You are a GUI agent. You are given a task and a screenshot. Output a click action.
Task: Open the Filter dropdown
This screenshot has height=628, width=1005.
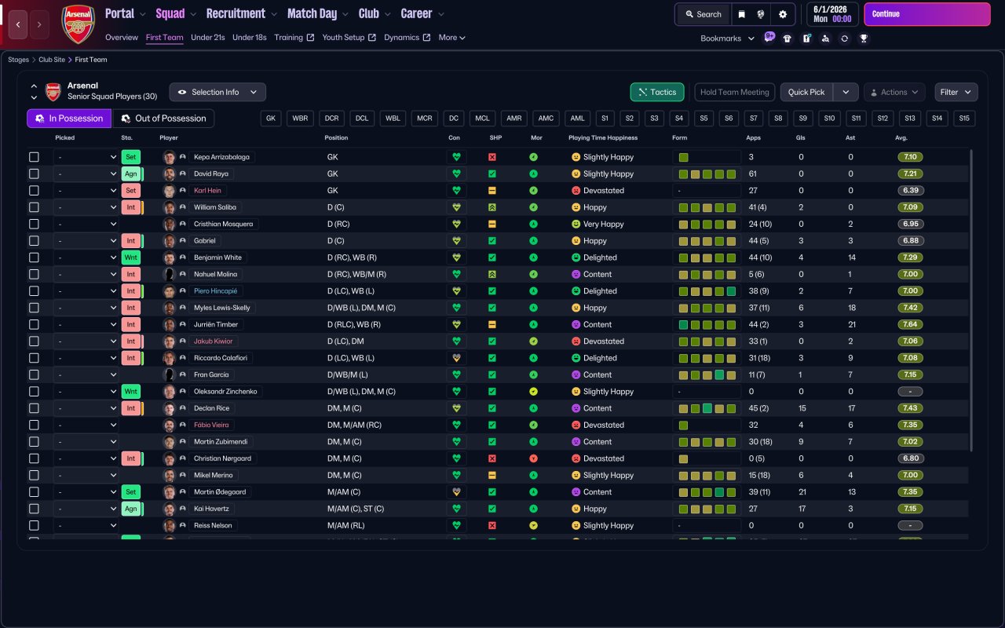pos(956,92)
